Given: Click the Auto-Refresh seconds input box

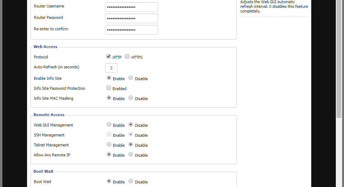Looking at the screenshot, I should (111, 68).
